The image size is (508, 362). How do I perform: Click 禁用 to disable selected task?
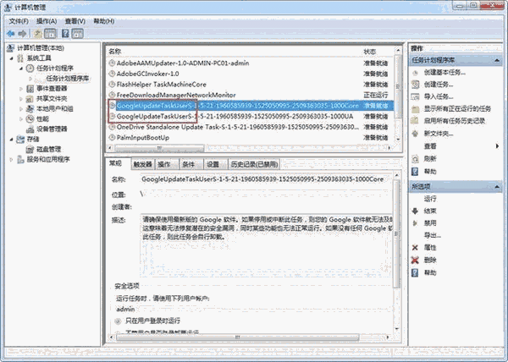(x=430, y=223)
